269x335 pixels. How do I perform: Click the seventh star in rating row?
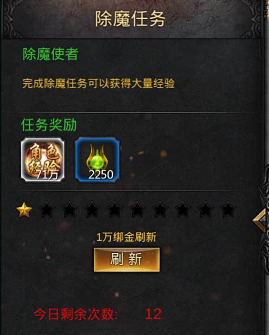160,210
